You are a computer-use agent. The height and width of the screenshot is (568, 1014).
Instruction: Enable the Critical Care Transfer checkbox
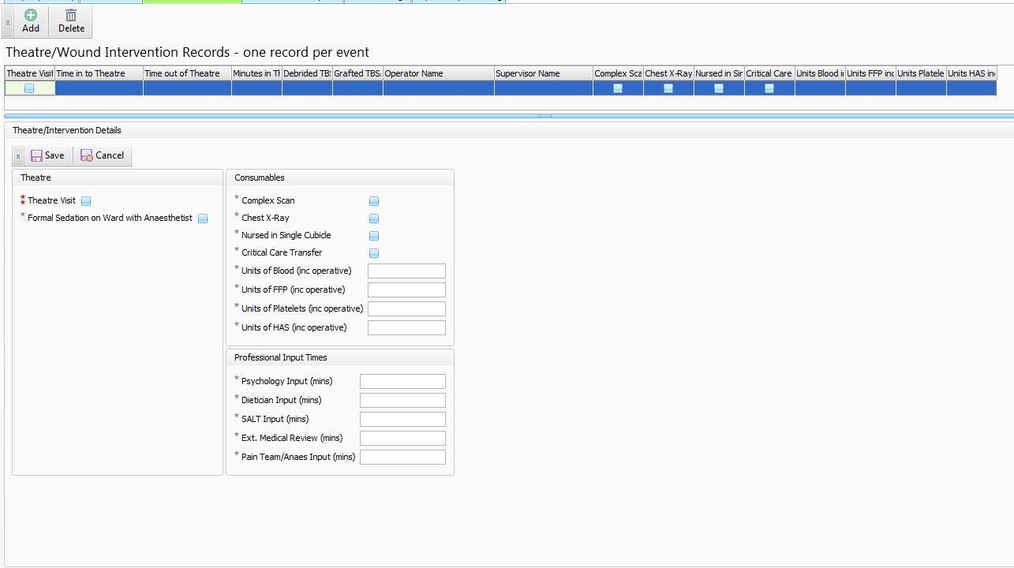[x=374, y=253]
